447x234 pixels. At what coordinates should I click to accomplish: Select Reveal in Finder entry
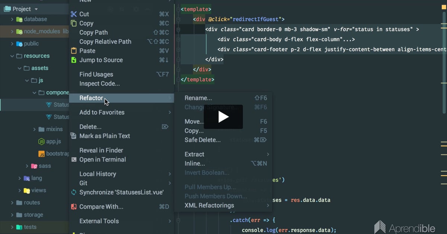tap(122, 151)
